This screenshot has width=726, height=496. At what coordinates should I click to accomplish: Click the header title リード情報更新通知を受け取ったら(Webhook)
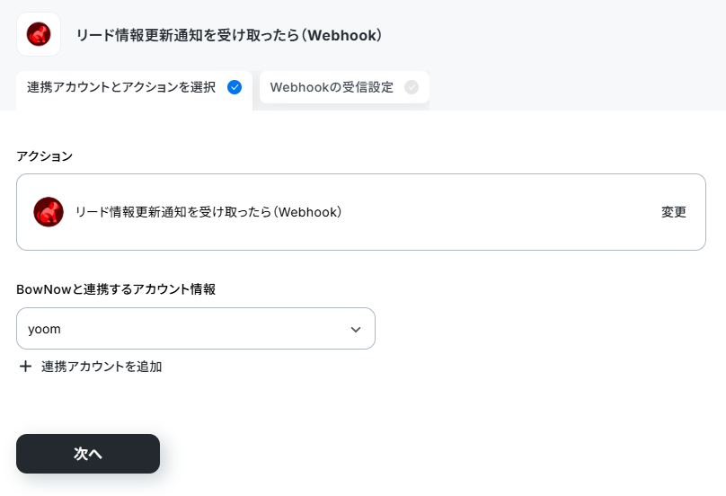click(x=229, y=35)
